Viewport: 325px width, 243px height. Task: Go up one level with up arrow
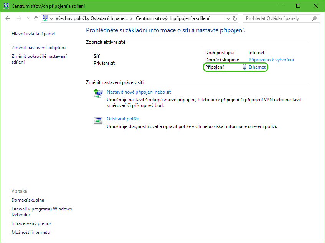[x=36, y=18]
